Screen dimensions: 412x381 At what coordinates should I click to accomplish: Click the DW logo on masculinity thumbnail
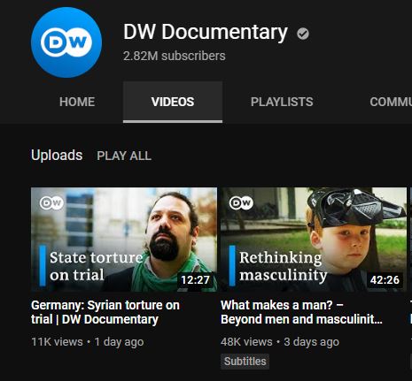click(x=241, y=203)
